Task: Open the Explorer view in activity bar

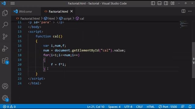Action: pos(5,13)
